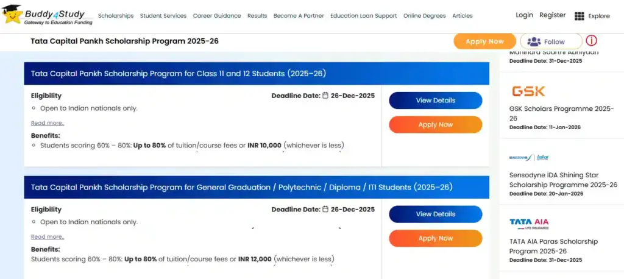Open the Career Guidance menu
This screenshot has height=279, width=624.
point(217,16)
